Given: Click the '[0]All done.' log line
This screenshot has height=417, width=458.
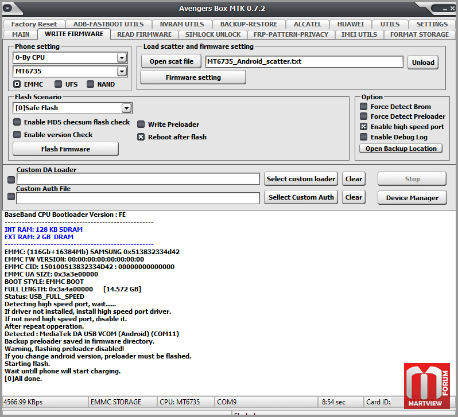Looking at the screenshot, I should point(24,379).
